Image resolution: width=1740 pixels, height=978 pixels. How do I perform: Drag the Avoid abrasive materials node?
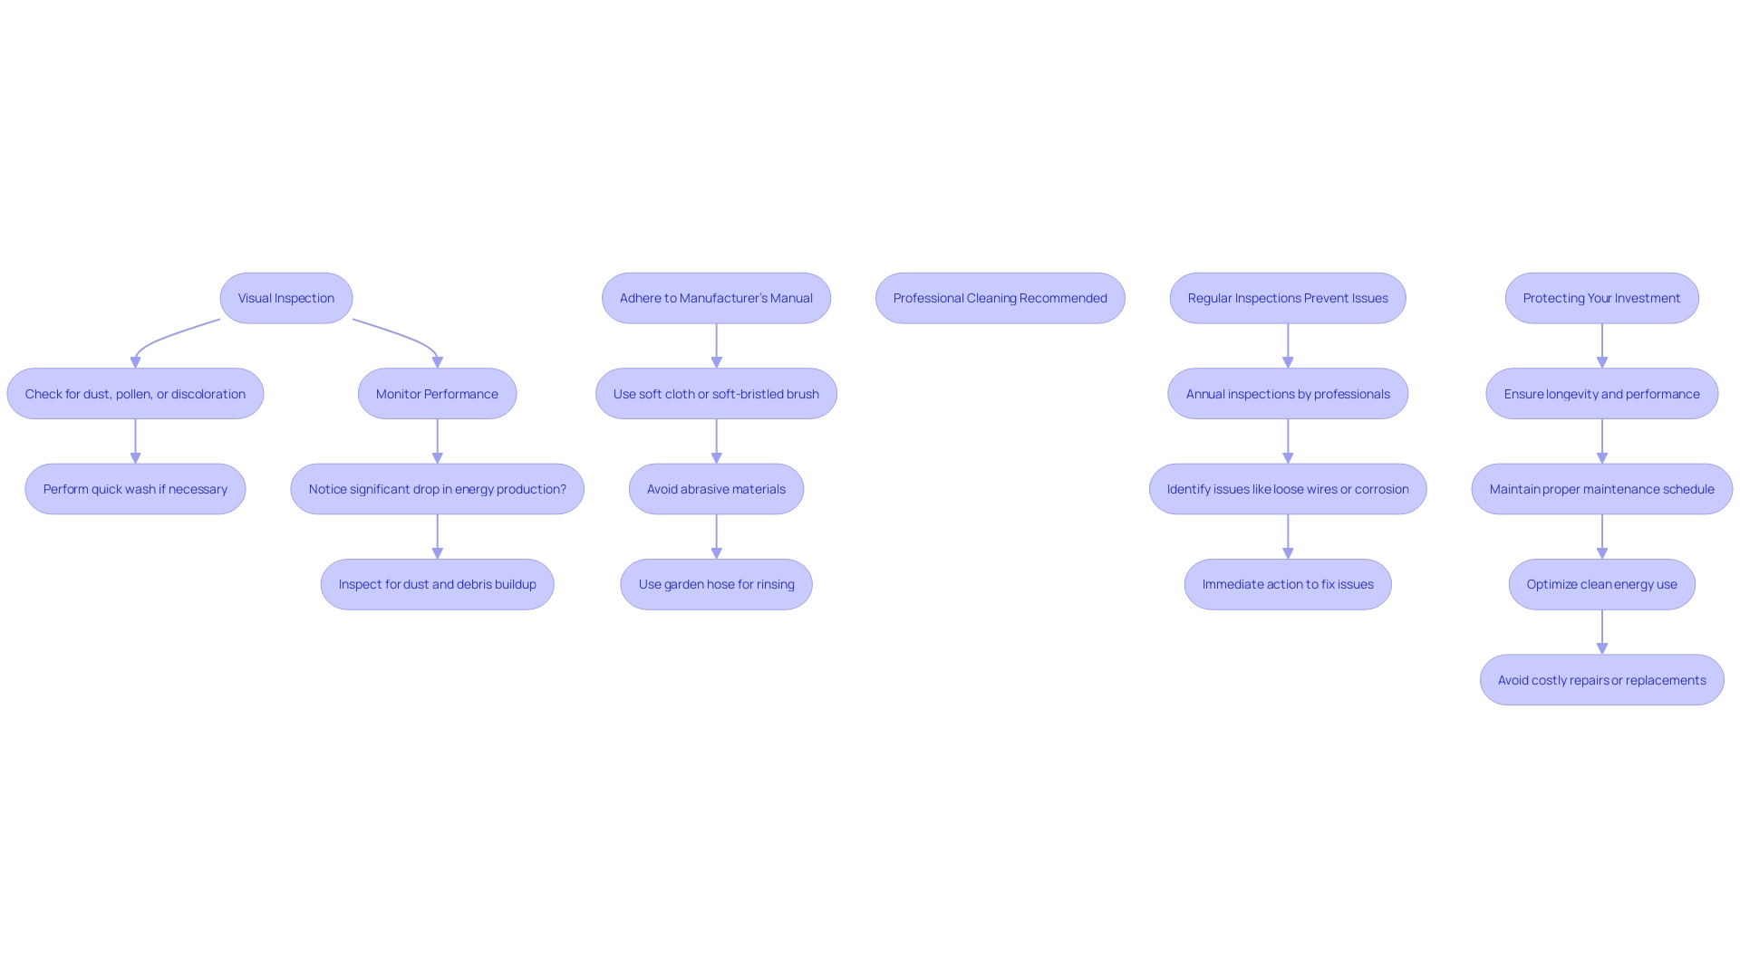pos(716,487)
